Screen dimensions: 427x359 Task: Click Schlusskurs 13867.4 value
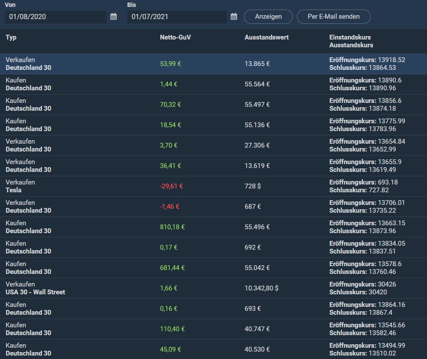pyautogui.click(x=380, y=313)
